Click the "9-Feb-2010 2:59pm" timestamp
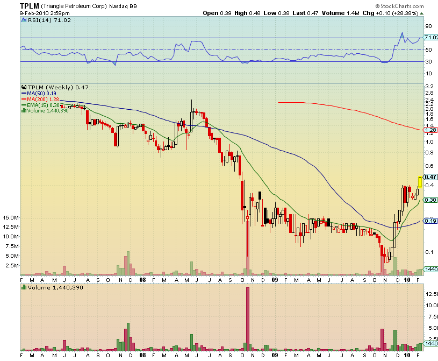Viewport: 438px width, 361px height. (45, 13)
